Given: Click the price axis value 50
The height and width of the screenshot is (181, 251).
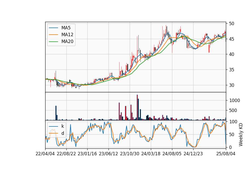Looking at the screenshot, I should click(231, 24).
